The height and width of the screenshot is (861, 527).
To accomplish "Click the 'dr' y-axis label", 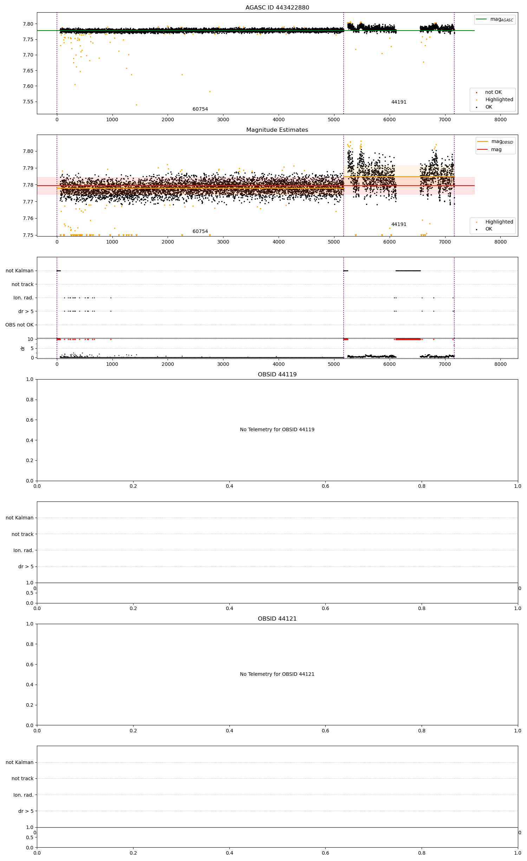I will [x=23, y=348].
